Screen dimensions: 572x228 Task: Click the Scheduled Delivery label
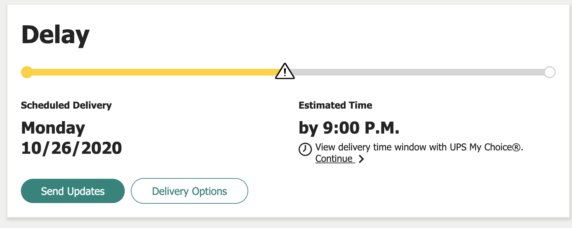pyautogui.click(x=66, y=105)
